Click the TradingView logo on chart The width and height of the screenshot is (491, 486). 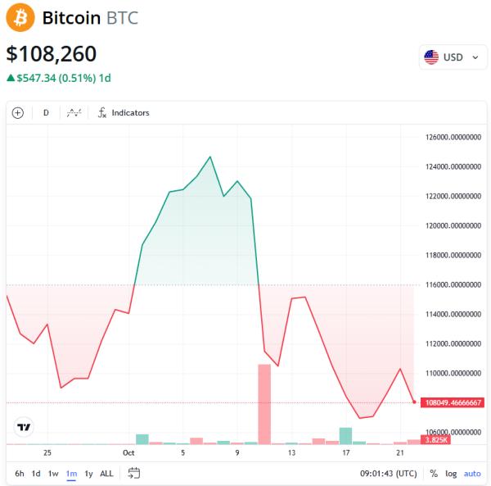[25, 426]
